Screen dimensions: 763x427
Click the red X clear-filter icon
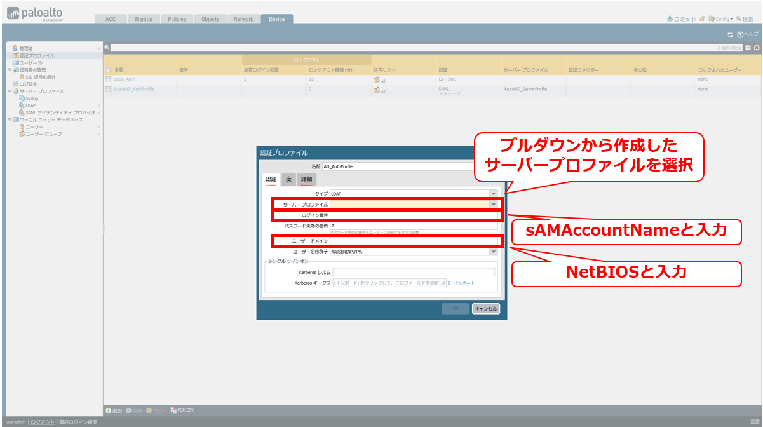(x=757, y=48)
